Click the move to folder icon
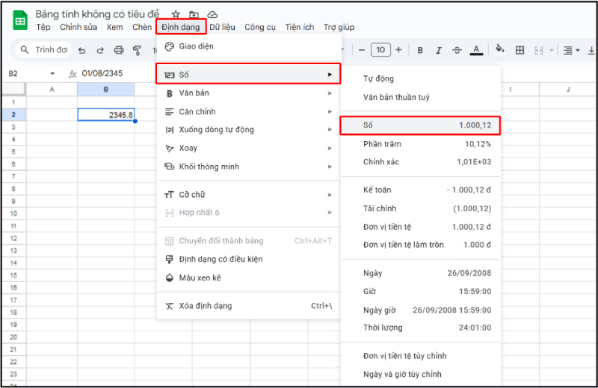 coord(194,14)
